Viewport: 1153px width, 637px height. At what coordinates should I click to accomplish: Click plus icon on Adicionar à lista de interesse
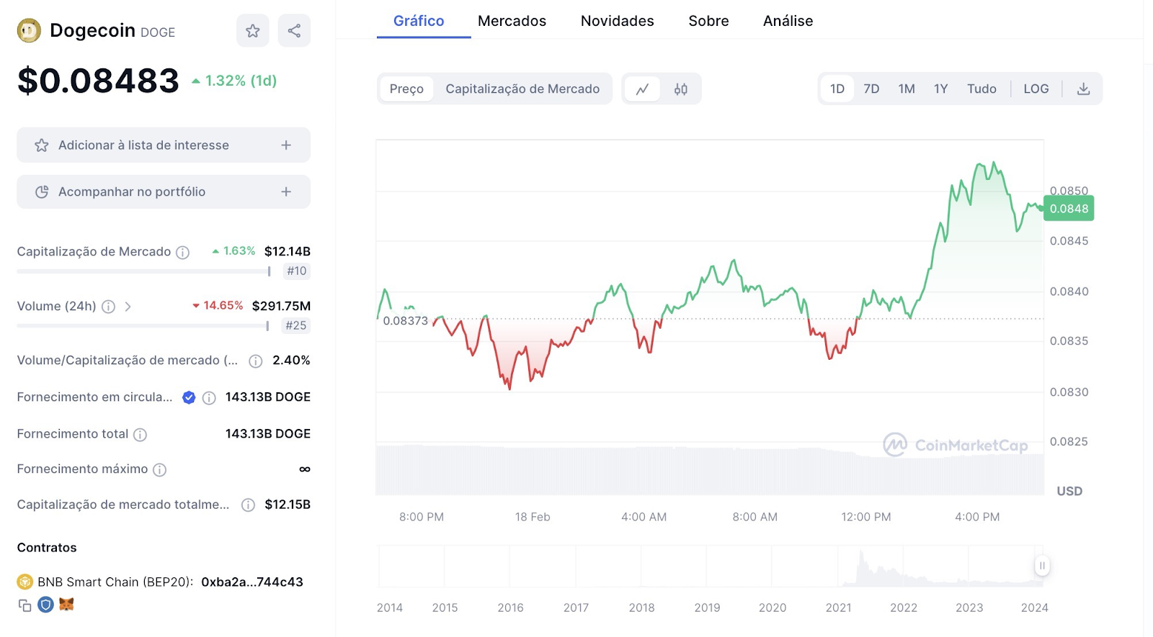pyautogui.click(x=286, y=145)
